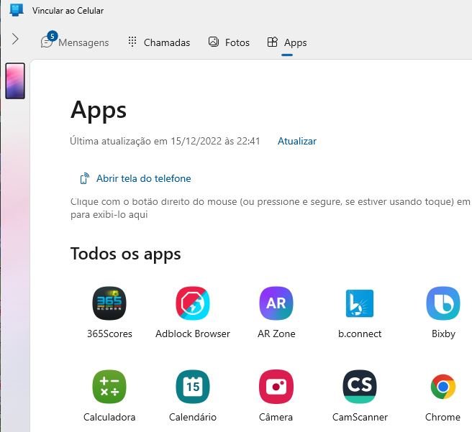The image size is (472, 432).
Task: Click the Última atualização timestamp text
Action: point(165,141)
